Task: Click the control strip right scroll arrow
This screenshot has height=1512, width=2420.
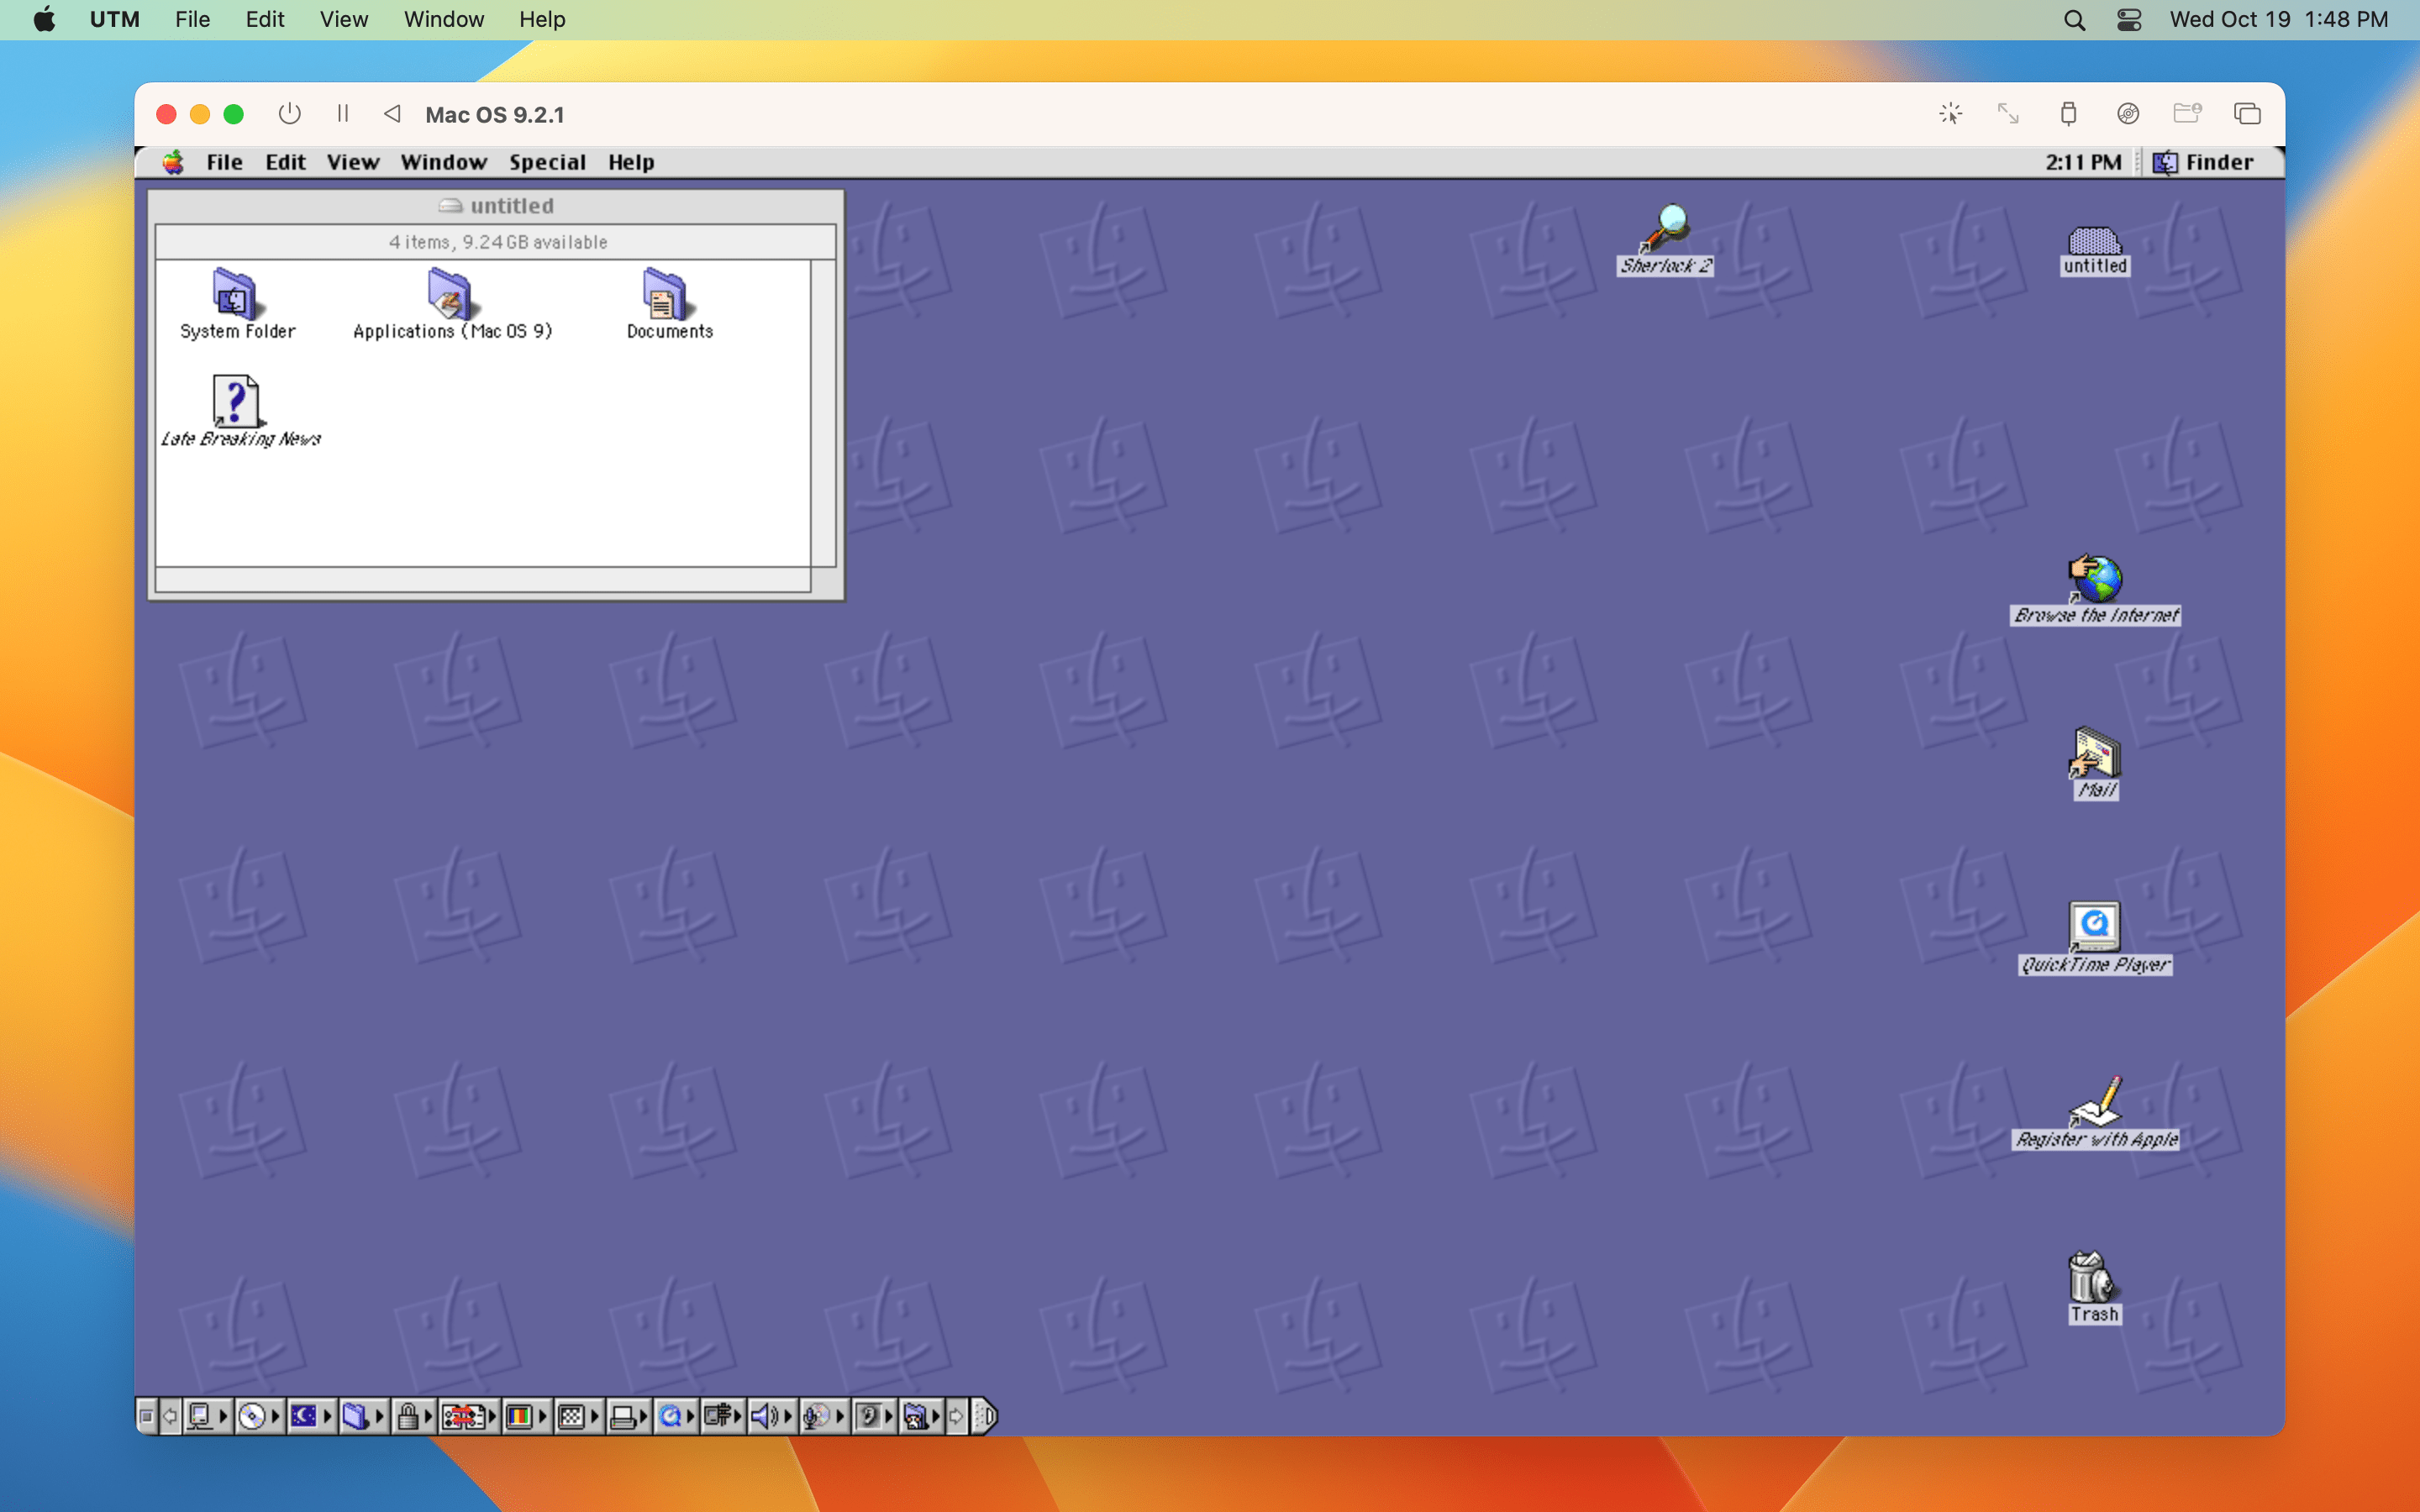Action: (957, 1416)
